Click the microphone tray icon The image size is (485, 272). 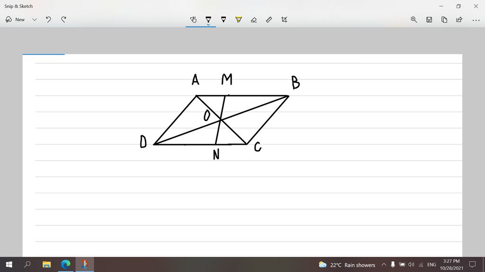pyautogui.click(x=393, y=264)
